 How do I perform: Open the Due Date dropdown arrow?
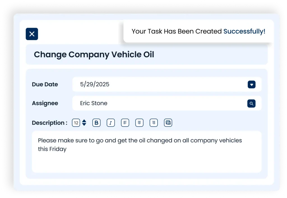point(251,84)
